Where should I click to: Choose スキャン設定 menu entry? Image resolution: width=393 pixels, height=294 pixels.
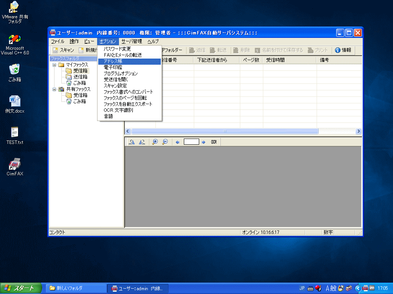click(129, 86)
